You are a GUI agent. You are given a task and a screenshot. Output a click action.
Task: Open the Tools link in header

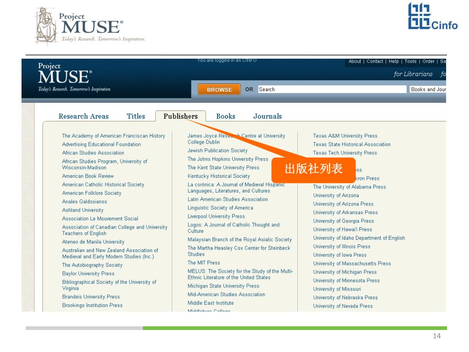pyautogui.click(x=410, y=61)
